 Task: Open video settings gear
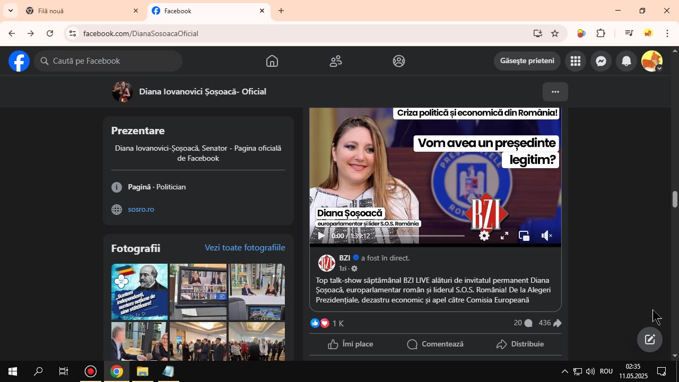484,236
